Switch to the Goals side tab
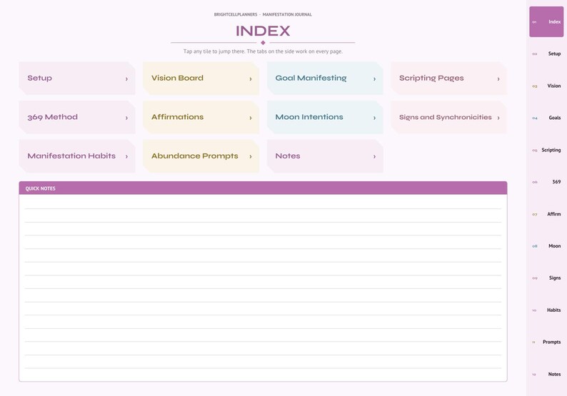The image size is (567, 396). click(546, 118)
